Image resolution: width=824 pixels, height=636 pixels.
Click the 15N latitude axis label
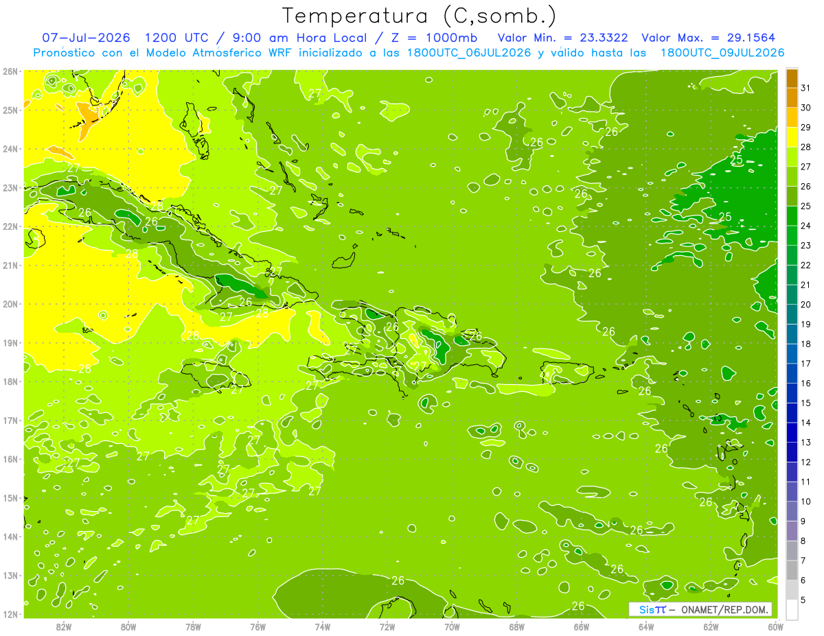10,497
